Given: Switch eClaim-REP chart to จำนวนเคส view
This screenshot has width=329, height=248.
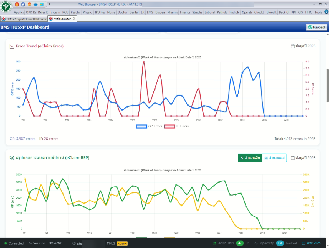Looking at the screenshot, I should pos(274,158).
